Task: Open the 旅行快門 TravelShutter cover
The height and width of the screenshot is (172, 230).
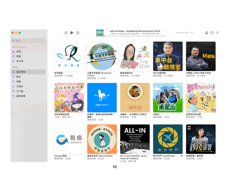Action: point(168,139)
